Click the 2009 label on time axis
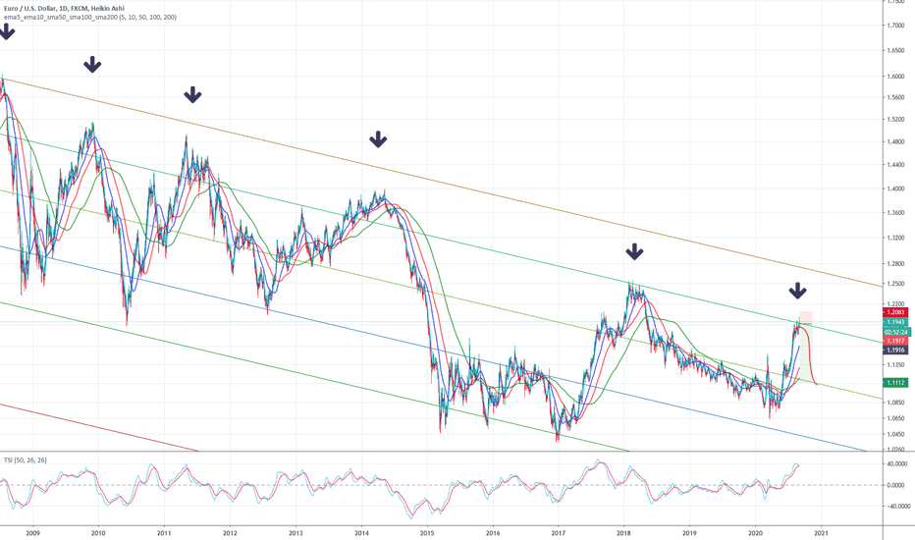Viewport: 915px width, 540px height. 33,532
